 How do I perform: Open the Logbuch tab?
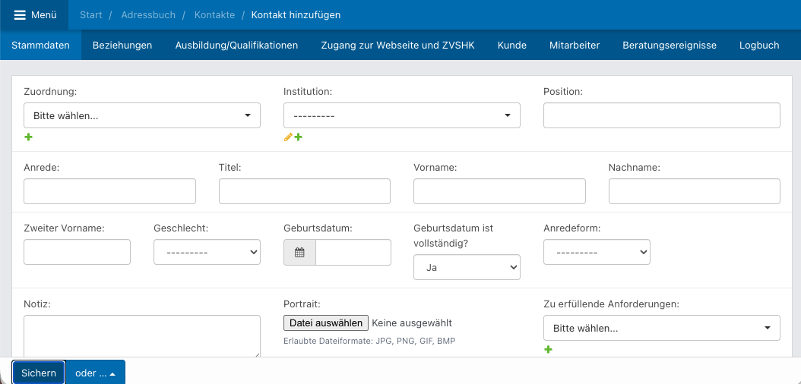pyautogui.click(x=759, y=45)
